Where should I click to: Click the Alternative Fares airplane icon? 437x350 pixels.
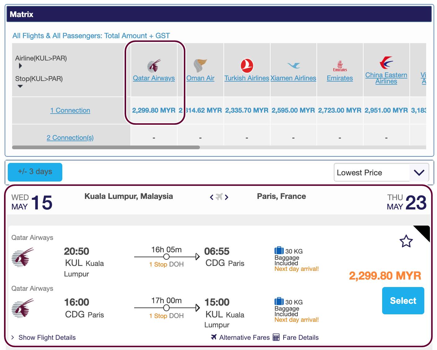(x=214, y=337)
